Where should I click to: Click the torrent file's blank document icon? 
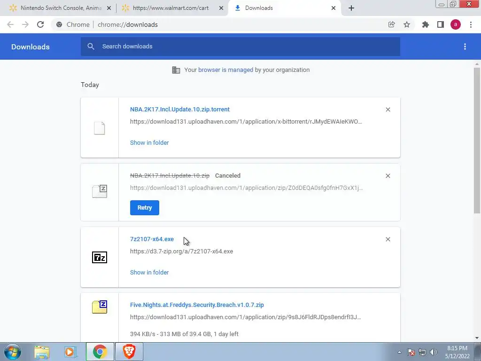pyautogui.click(x=100, y=128)
